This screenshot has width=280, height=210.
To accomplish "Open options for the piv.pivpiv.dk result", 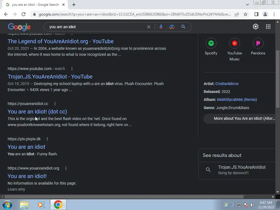I will [47, 139].
